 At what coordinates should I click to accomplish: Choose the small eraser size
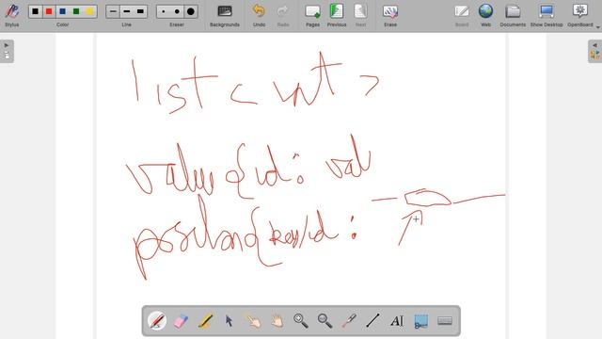[x=164, y=11]
